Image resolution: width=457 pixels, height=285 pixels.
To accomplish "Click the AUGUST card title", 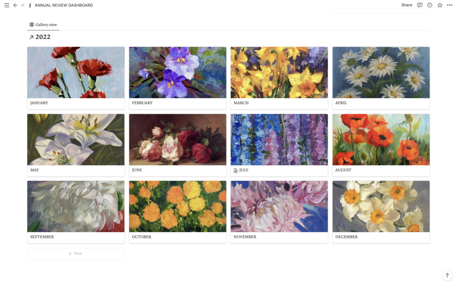I will (x=343, y=170).
